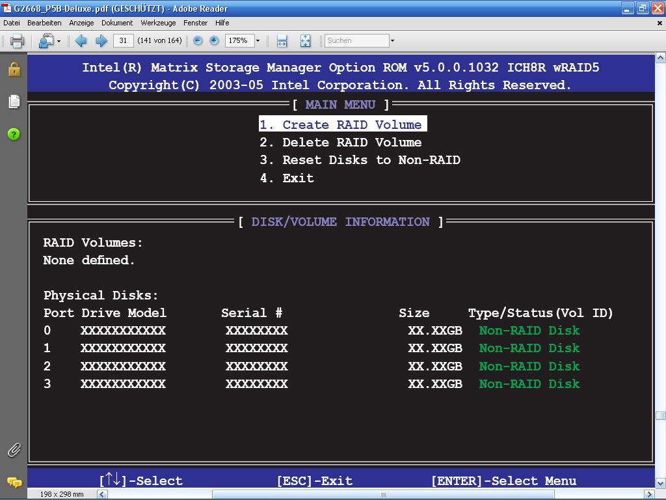This screenshot has height=500, width=666.
Task: Click the Type/Status(Vol ID) column header
Action: pos(540,313)
